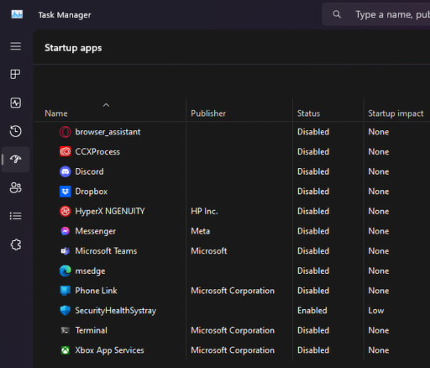The image size is (430, 368).
Task: Select the HyperX NGENUITY entry
Action: click(x=110, y=211)
